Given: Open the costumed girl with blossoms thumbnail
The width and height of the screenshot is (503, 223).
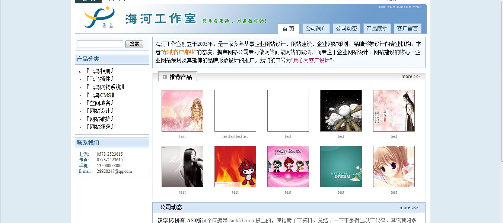Looking at the screenshot, I should (x=394, y=111).
